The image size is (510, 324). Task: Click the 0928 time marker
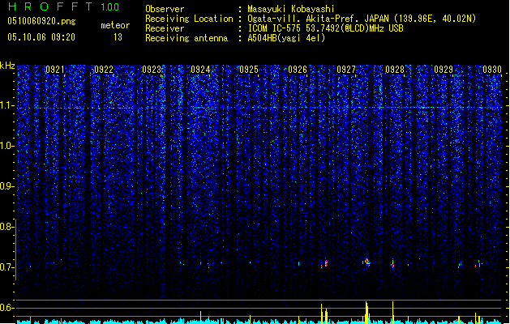click(x=395, y=70)
